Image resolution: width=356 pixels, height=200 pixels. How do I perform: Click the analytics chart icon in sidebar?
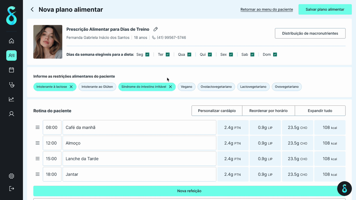pyautogui.click(x=11, y=99)
